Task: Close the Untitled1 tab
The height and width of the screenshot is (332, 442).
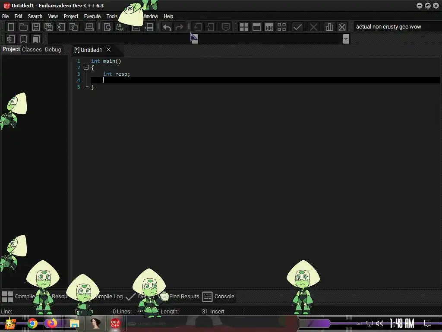Action: 108,50
